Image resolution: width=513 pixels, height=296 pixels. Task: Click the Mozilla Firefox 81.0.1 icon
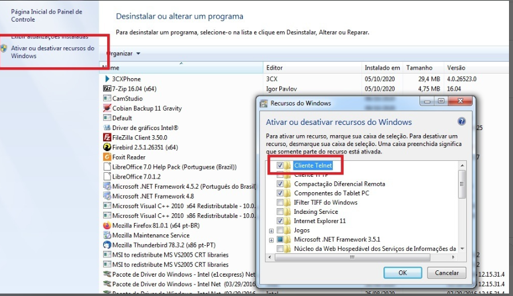pos(107,225)
